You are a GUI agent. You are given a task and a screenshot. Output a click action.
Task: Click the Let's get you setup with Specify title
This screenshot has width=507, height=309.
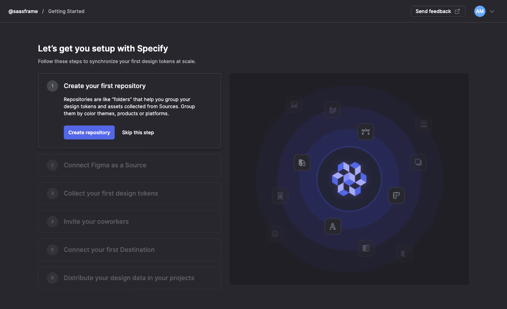tap(103, 49)
